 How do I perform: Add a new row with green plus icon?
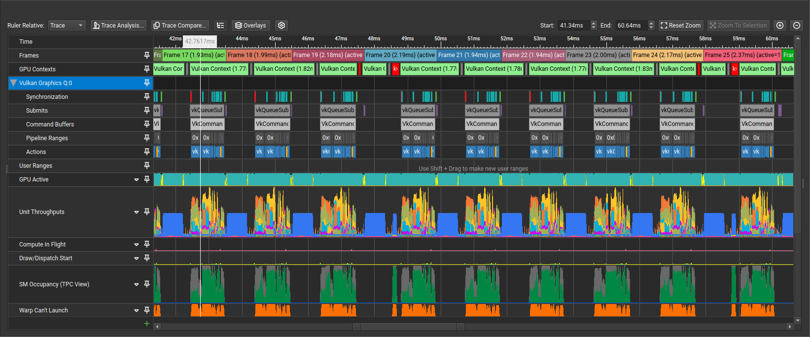coord(146,323)
